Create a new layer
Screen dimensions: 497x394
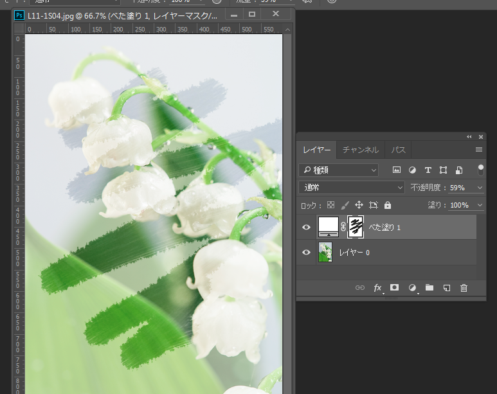click(447, 288)
